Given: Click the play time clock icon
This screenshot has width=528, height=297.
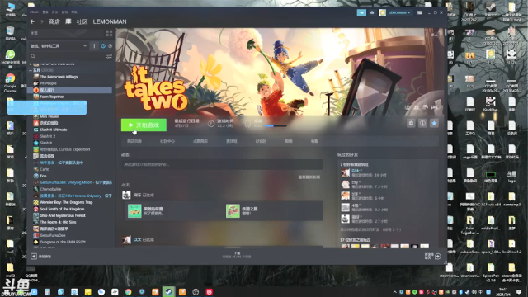Looking at the screenshot, I should click(211, 124).
